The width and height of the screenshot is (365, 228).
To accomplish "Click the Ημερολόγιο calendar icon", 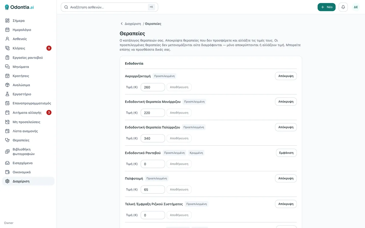I will (x=7, y=30).
